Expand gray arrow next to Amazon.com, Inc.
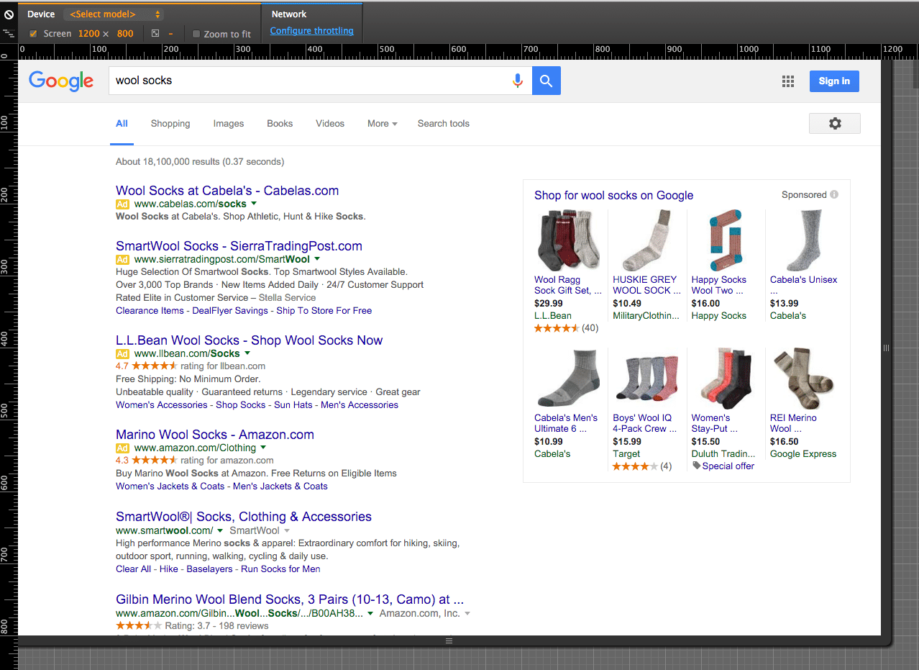This screenshot has width=919, height=670. (467, 613)
